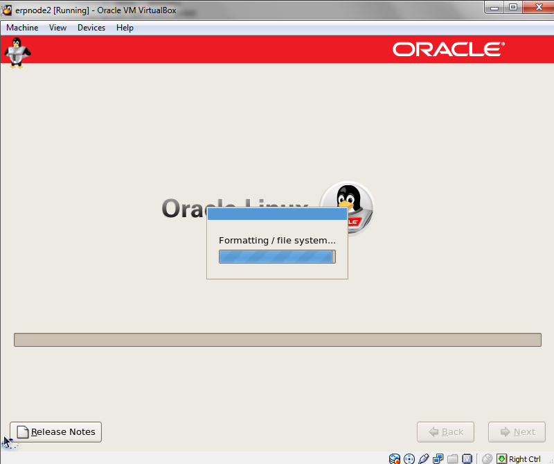Image resolution: width=554 pixels, height=464 pixels.
Task: Open the View menu
Action: [57, 28]
